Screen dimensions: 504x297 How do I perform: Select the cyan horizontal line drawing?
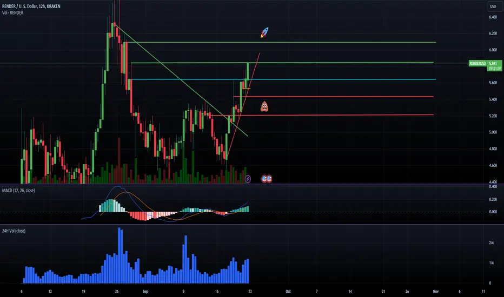pyautogui.click(x=282, y=79)
